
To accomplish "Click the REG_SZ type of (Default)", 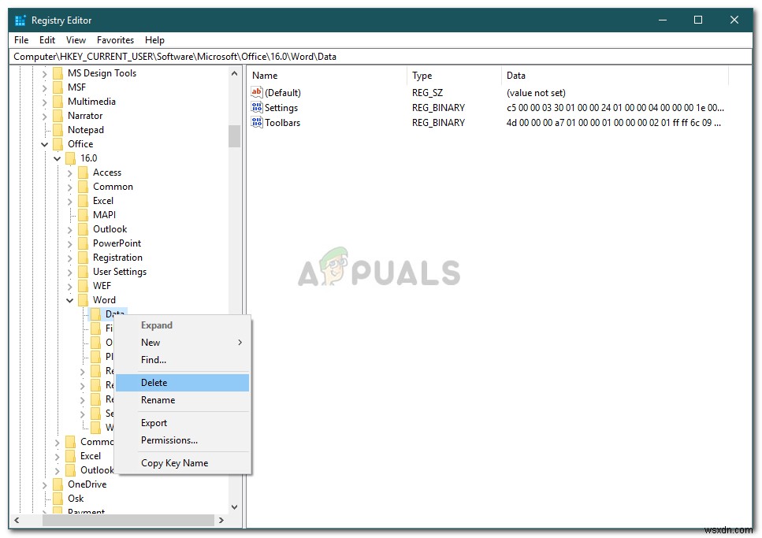I will coord(427,93).
